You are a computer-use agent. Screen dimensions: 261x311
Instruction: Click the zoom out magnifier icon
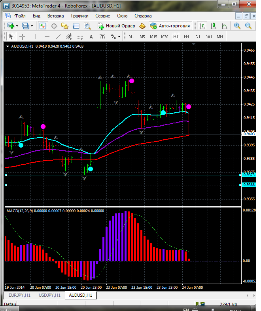pyautogui.click(x=248, y=26)
